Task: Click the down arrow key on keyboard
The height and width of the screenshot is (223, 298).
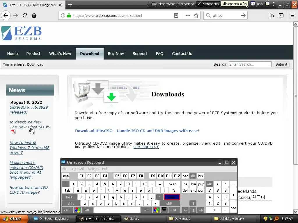Action: pos(193,210)
